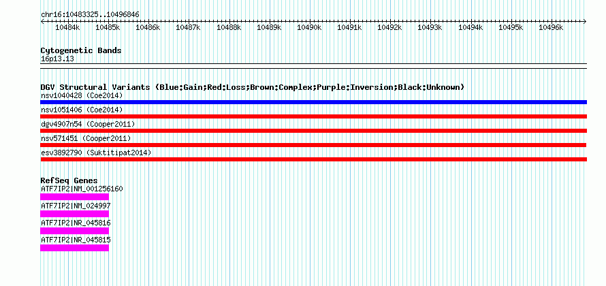Click the 10488k ruler tick label
606x286 pixels.
(x=229, y=27)
